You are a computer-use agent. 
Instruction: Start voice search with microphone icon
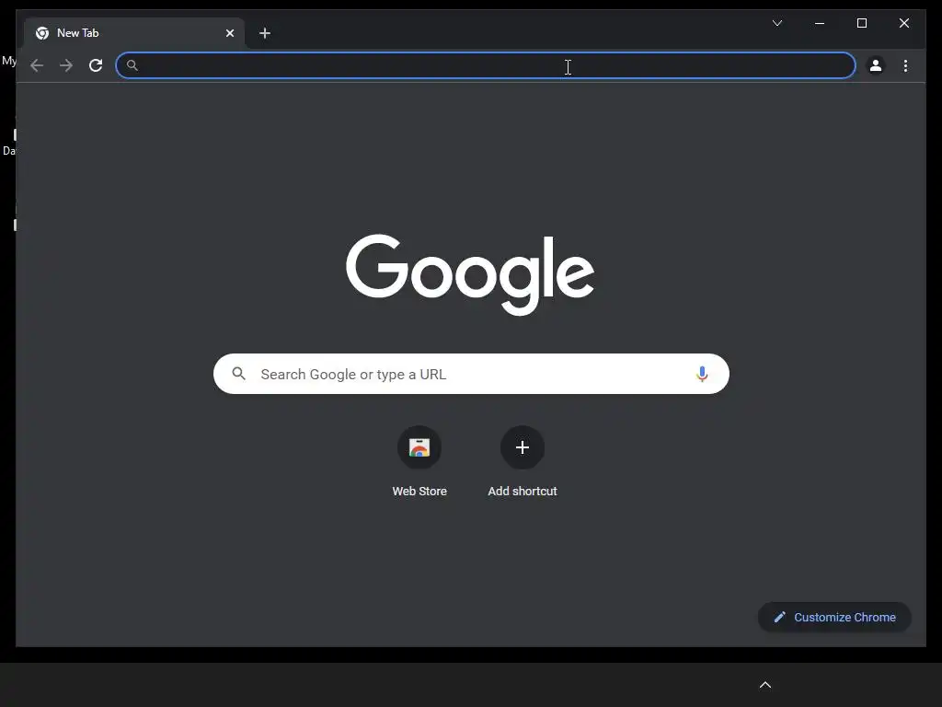702,374
